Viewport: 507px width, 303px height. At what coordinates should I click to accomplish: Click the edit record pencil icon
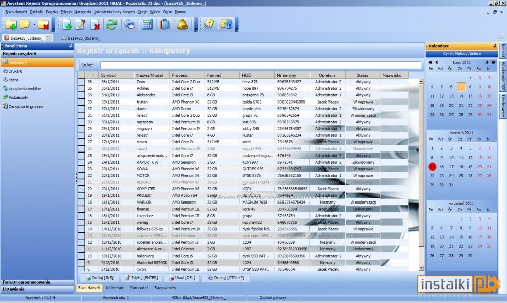pyautogui.click(x=80, y=25)
